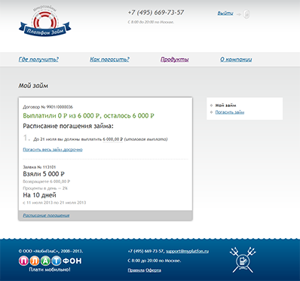Screen dimensions: 300x281
Task: Click the 6 000,00 ₽ amount in the schedule row
Action: point(113,139)
